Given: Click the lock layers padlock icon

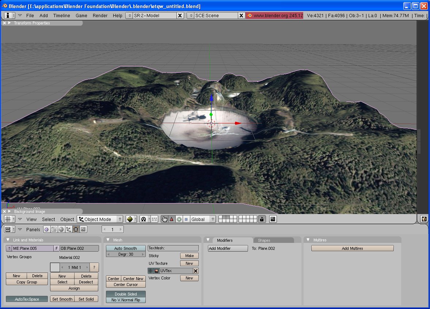Looking at the screenshot, I should (x=262, y=219).
